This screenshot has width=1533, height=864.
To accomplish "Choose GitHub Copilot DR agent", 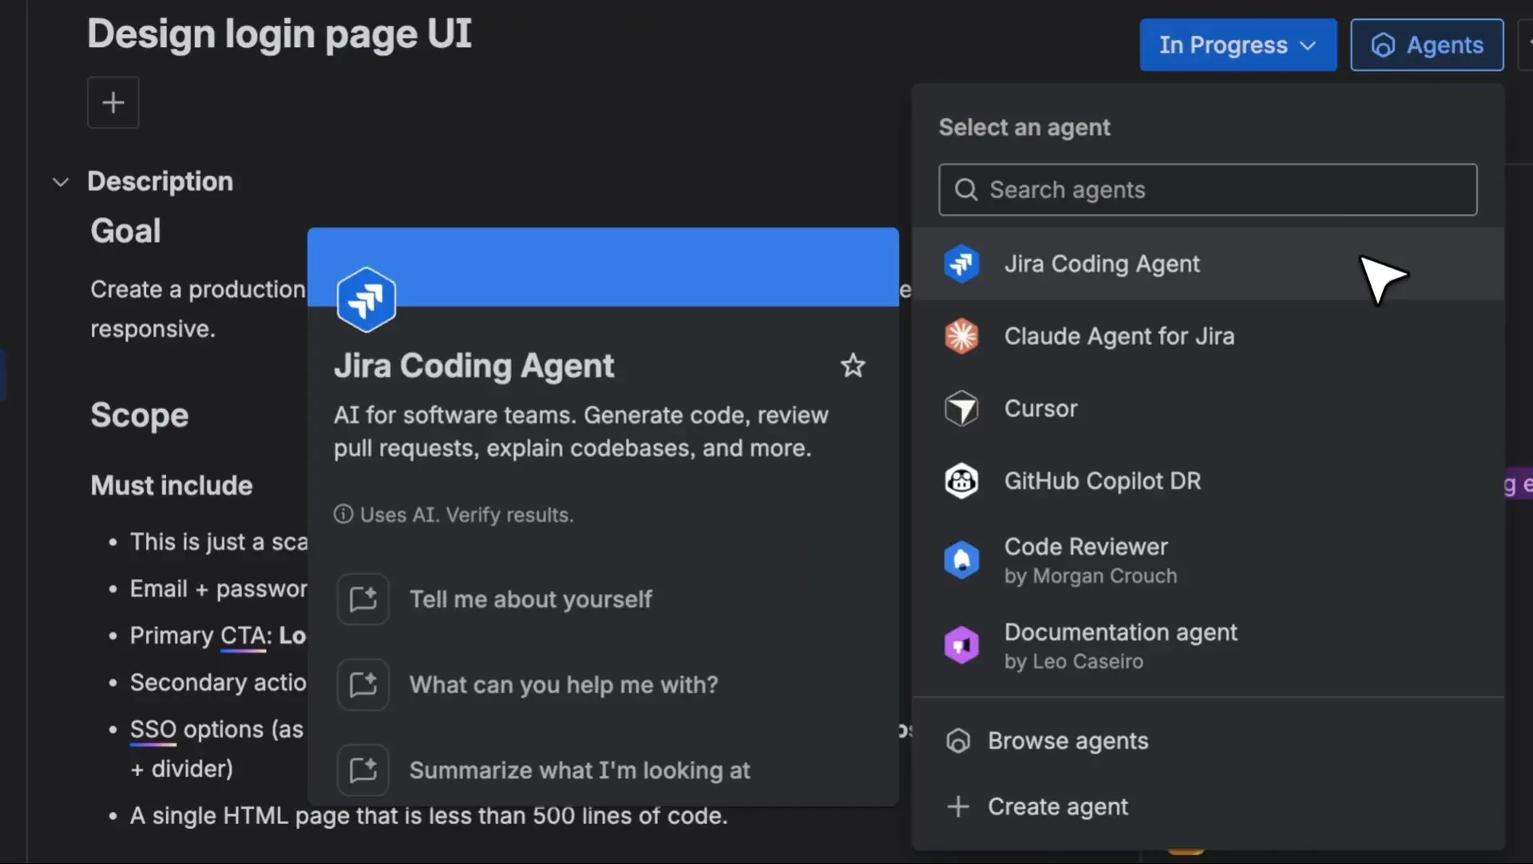I will [x=1208, y=481].
